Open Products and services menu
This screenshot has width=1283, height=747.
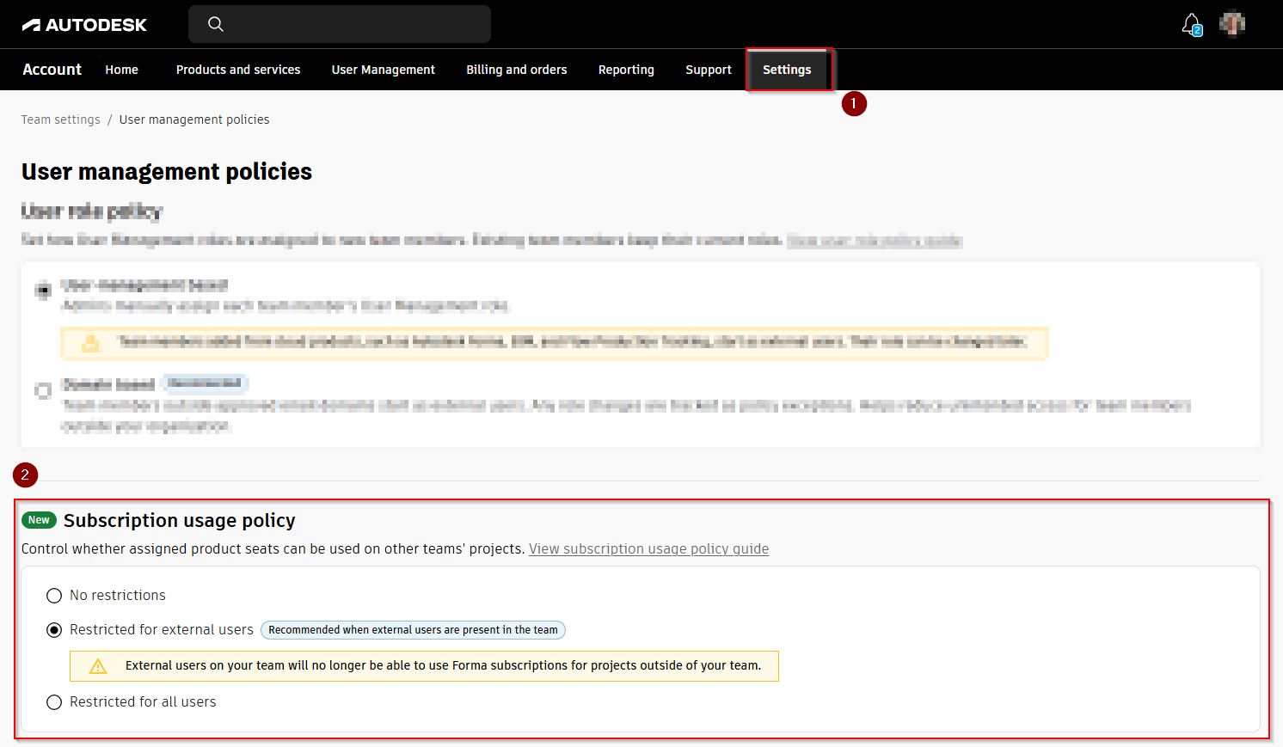pos(238,70)
